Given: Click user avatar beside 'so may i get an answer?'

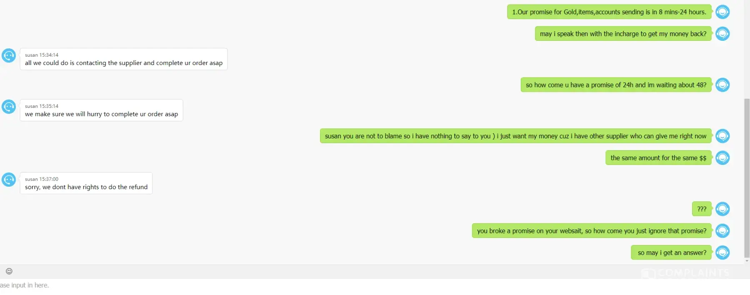Looking at the screenshot, I should [x=722, y=252].
